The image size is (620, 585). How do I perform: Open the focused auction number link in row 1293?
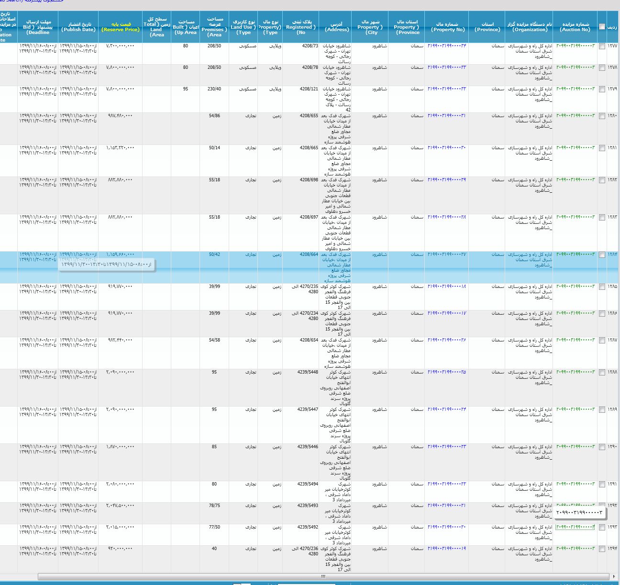576,527
